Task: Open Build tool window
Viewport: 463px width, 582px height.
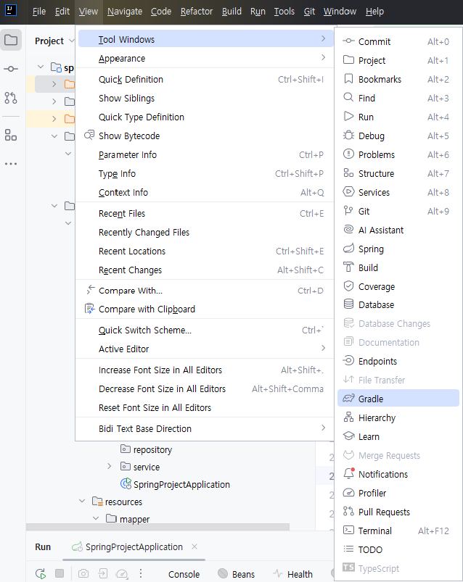Action: pyautogui.click(x=398, y=267)
